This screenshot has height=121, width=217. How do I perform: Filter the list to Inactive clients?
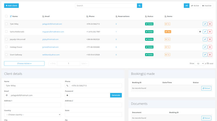[207, 6]
